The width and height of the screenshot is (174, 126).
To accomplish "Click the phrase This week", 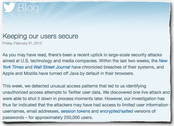I will (x=13, y=86).
